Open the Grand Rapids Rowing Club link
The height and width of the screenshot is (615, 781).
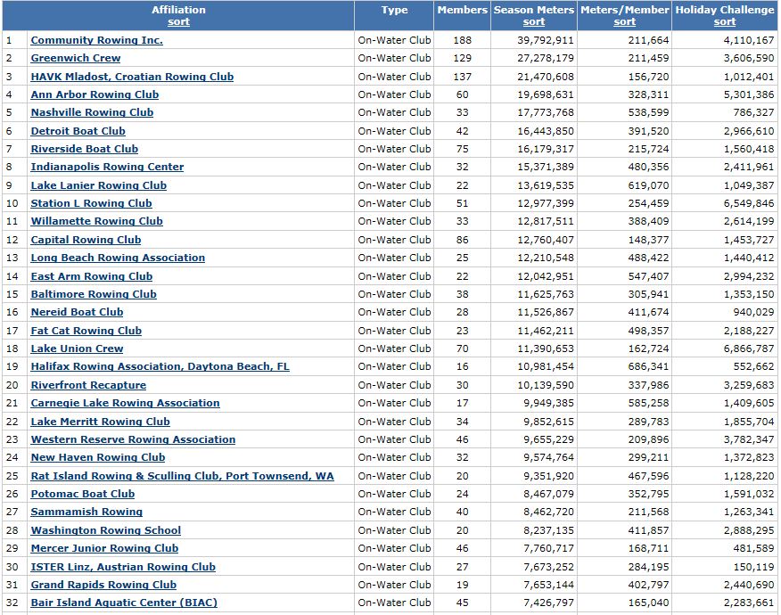(x=103, y=585)
